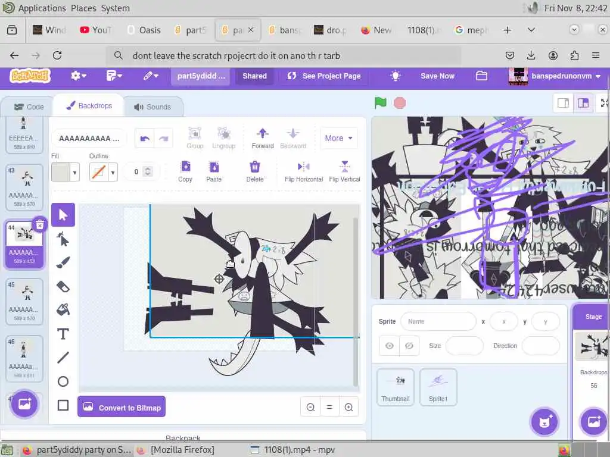Zoom out the paint canvas

[x=310, y=407]
